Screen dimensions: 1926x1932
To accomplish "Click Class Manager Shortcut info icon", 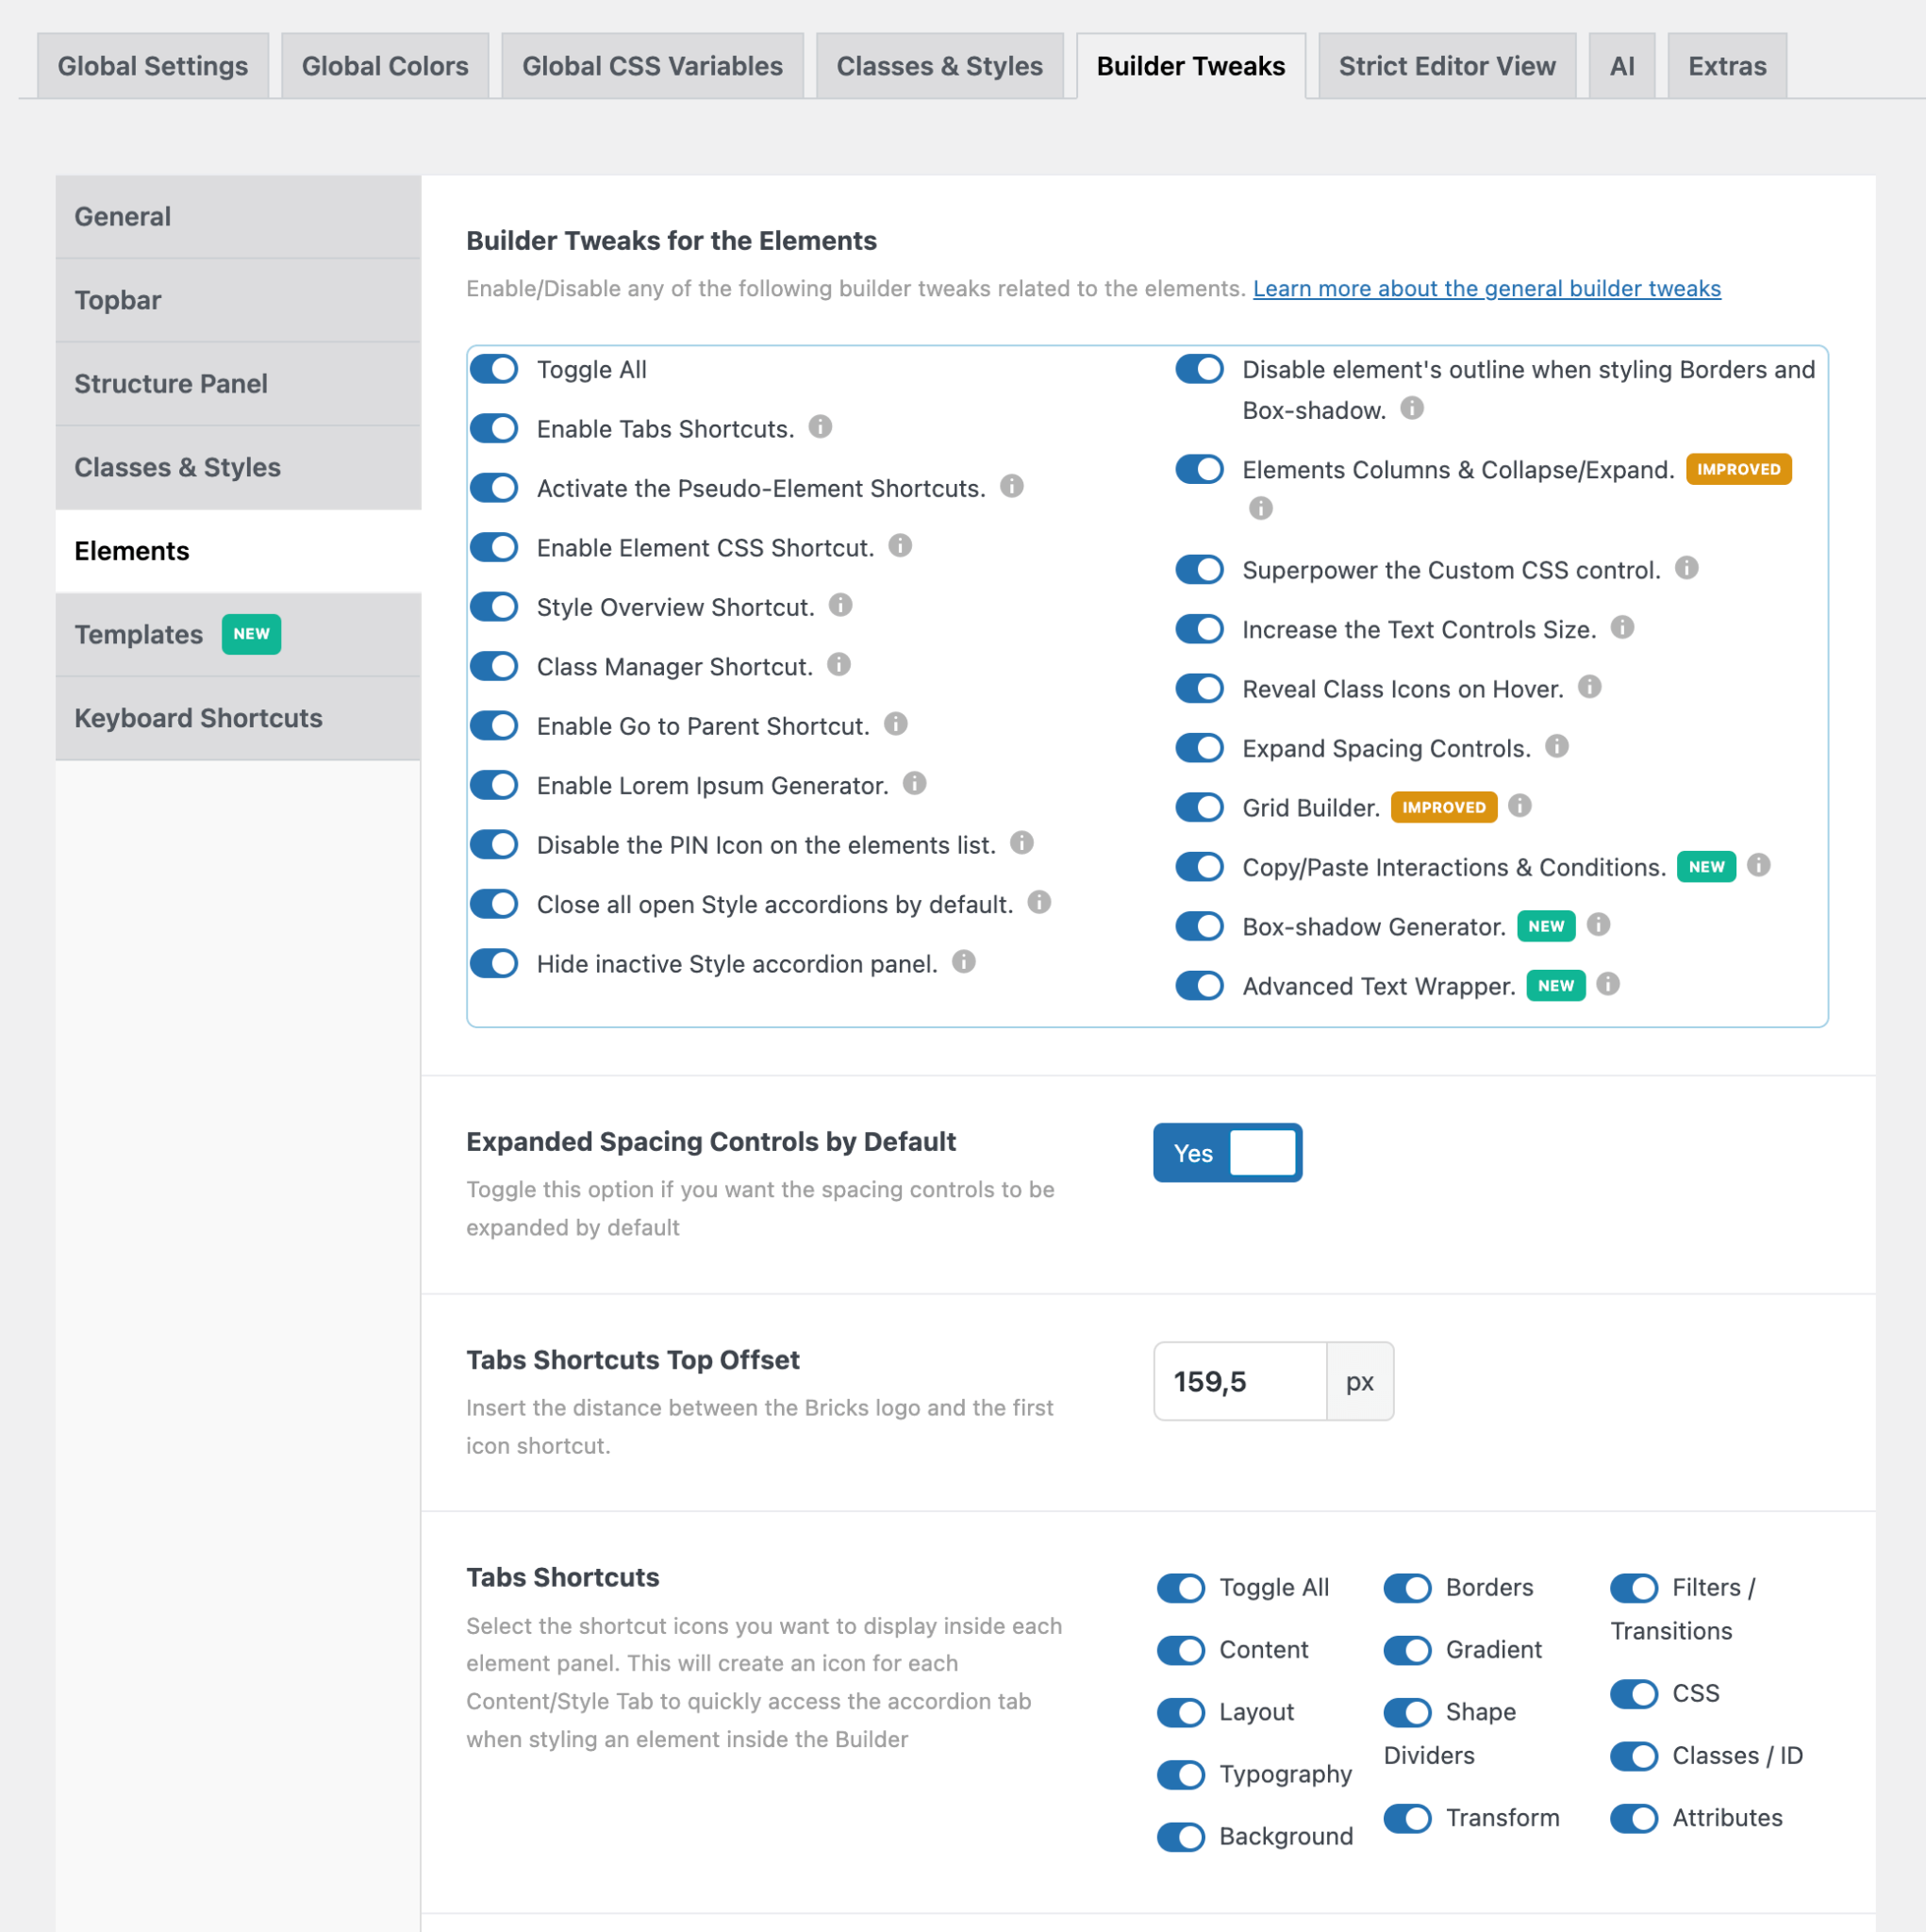I will (x=839, y=665).
